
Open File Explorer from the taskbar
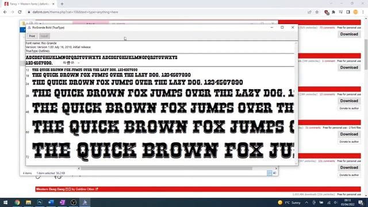[28, 202]
